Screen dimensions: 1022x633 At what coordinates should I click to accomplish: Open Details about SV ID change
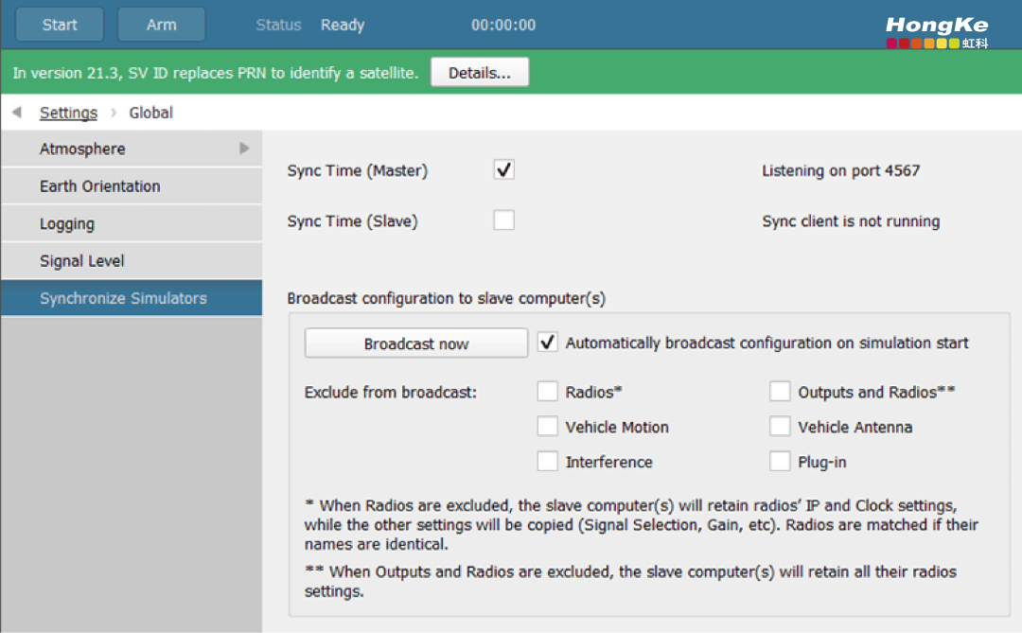480,72
